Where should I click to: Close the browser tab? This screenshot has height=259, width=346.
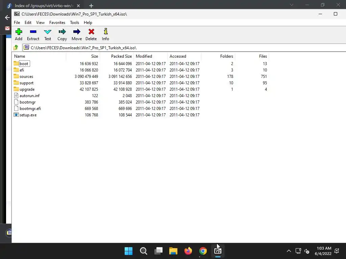tap(78, 6)
